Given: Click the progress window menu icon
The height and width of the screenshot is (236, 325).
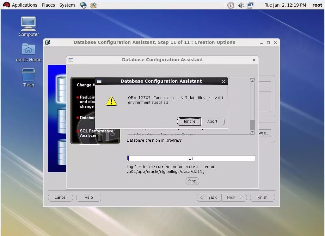Looking at the screenshot, I should tap(71, 60).
